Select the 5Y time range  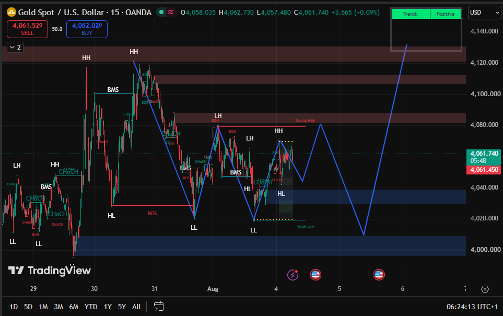coord(122,307)
